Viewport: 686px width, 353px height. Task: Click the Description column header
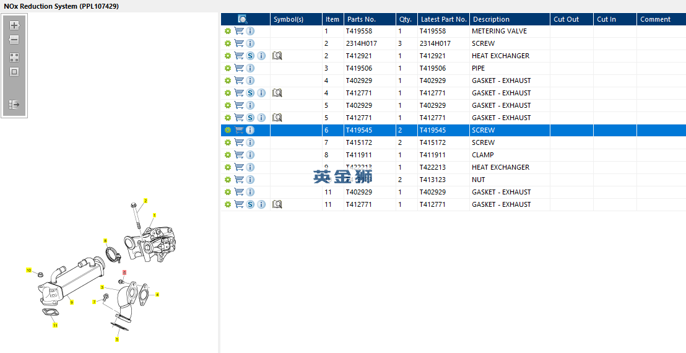[x=510, y=19]
